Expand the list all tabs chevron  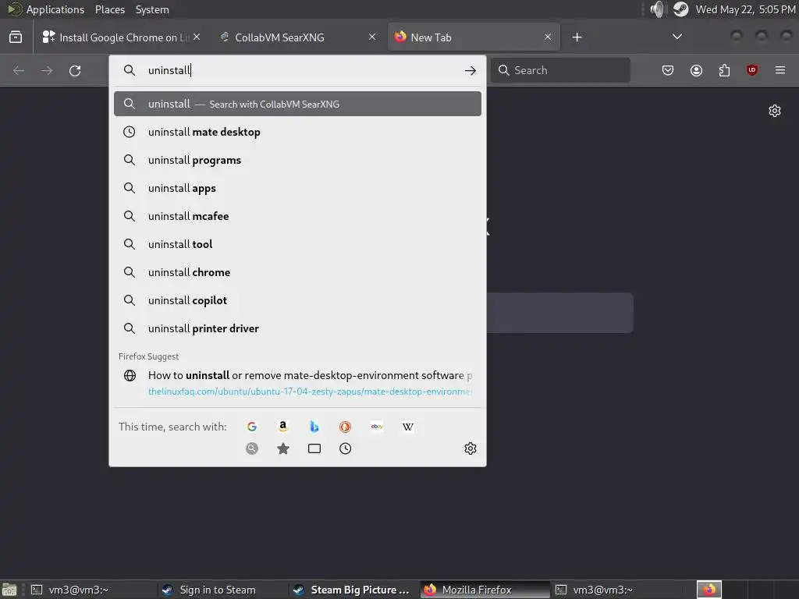pyautogui.click(x=677, y=37)
